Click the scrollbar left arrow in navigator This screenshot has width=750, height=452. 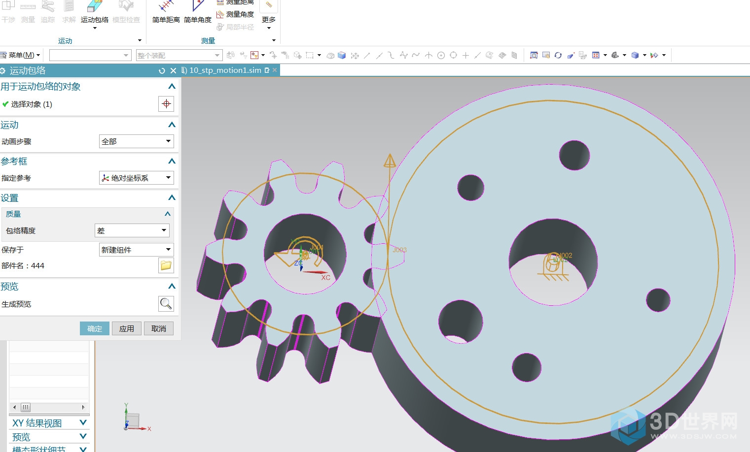tap(14, 407)
